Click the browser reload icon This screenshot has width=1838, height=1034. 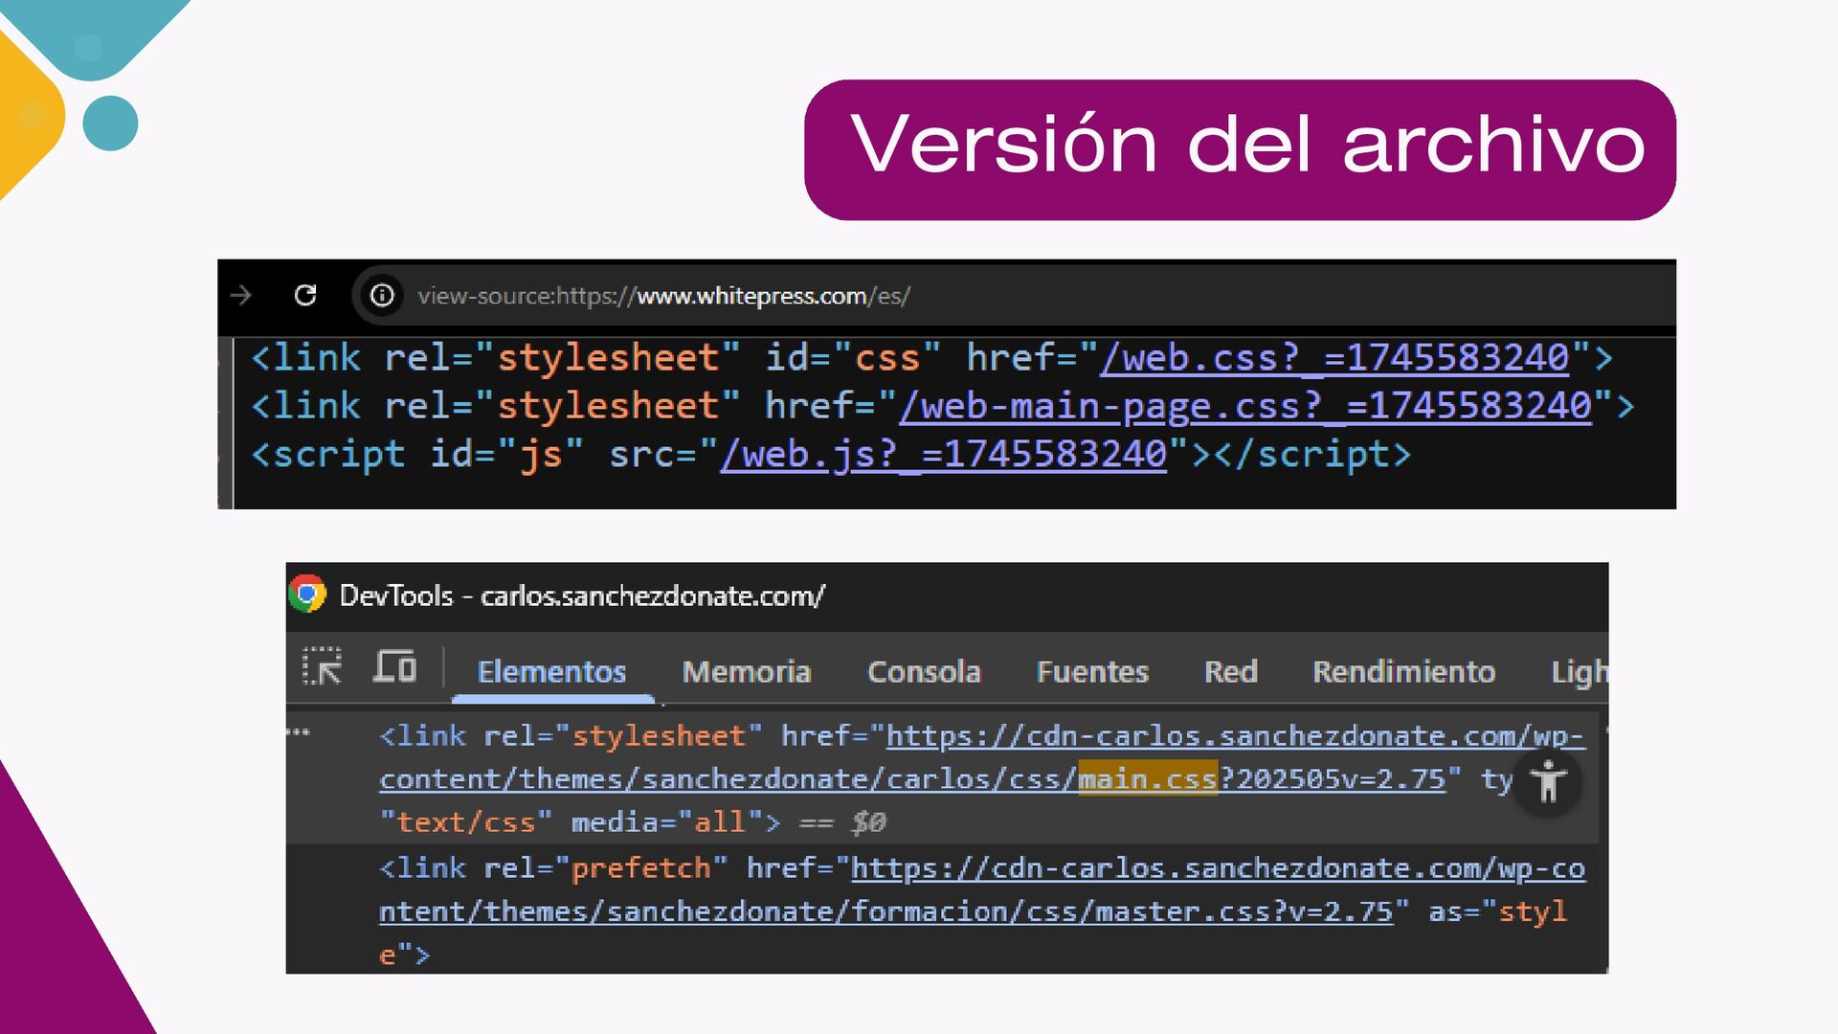pyautogui.click(x=305, y=295)
